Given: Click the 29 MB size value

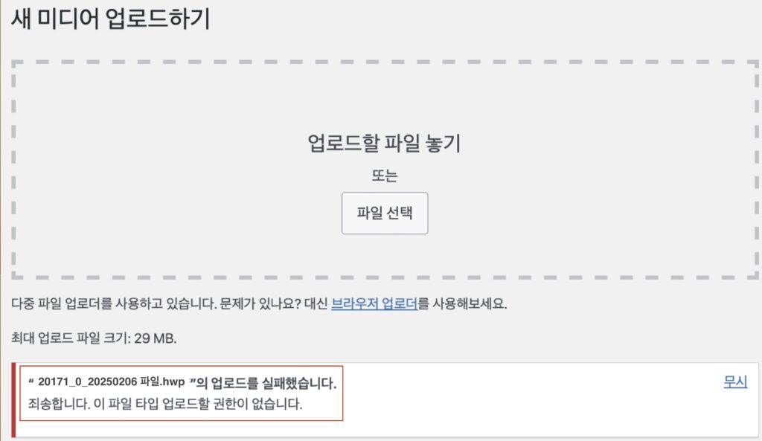Looking at the screenshot, I should (155, 338).
